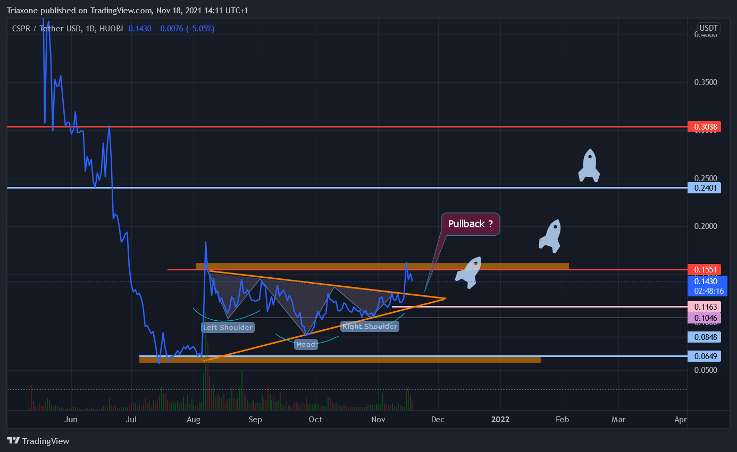Select the Right Shoulder label
737x452 pixels.
(370, 326)
